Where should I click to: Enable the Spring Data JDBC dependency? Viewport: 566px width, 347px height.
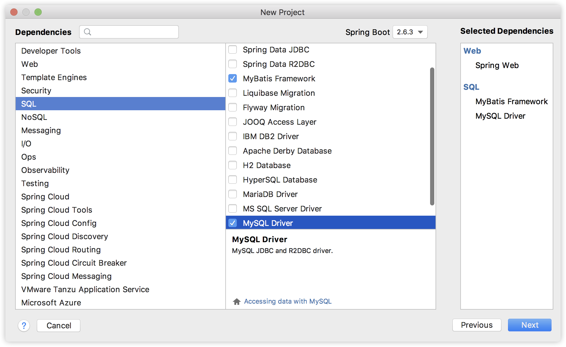(233, 49)
